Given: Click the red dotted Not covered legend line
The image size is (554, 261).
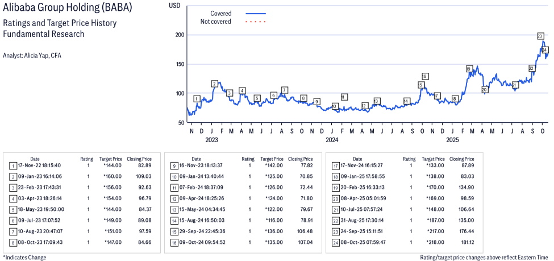Looking at the screenshot, I should tap(256, 22).
